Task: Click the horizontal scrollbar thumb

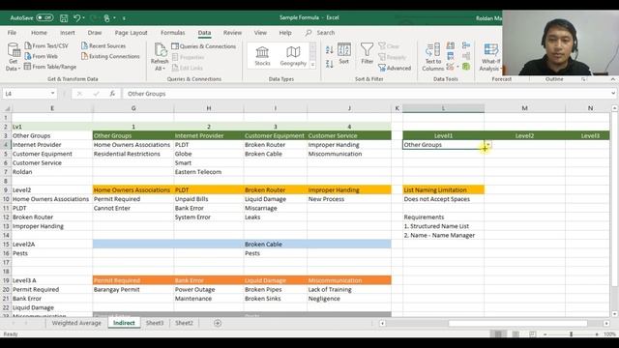Action: click(517, 323)
